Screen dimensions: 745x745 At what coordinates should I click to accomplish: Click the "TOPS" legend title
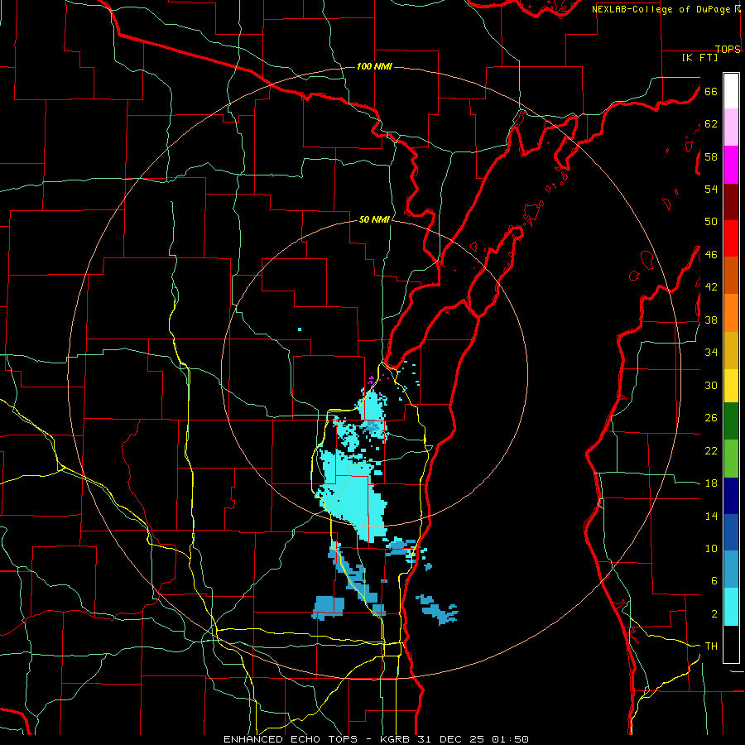coord(728,49)
